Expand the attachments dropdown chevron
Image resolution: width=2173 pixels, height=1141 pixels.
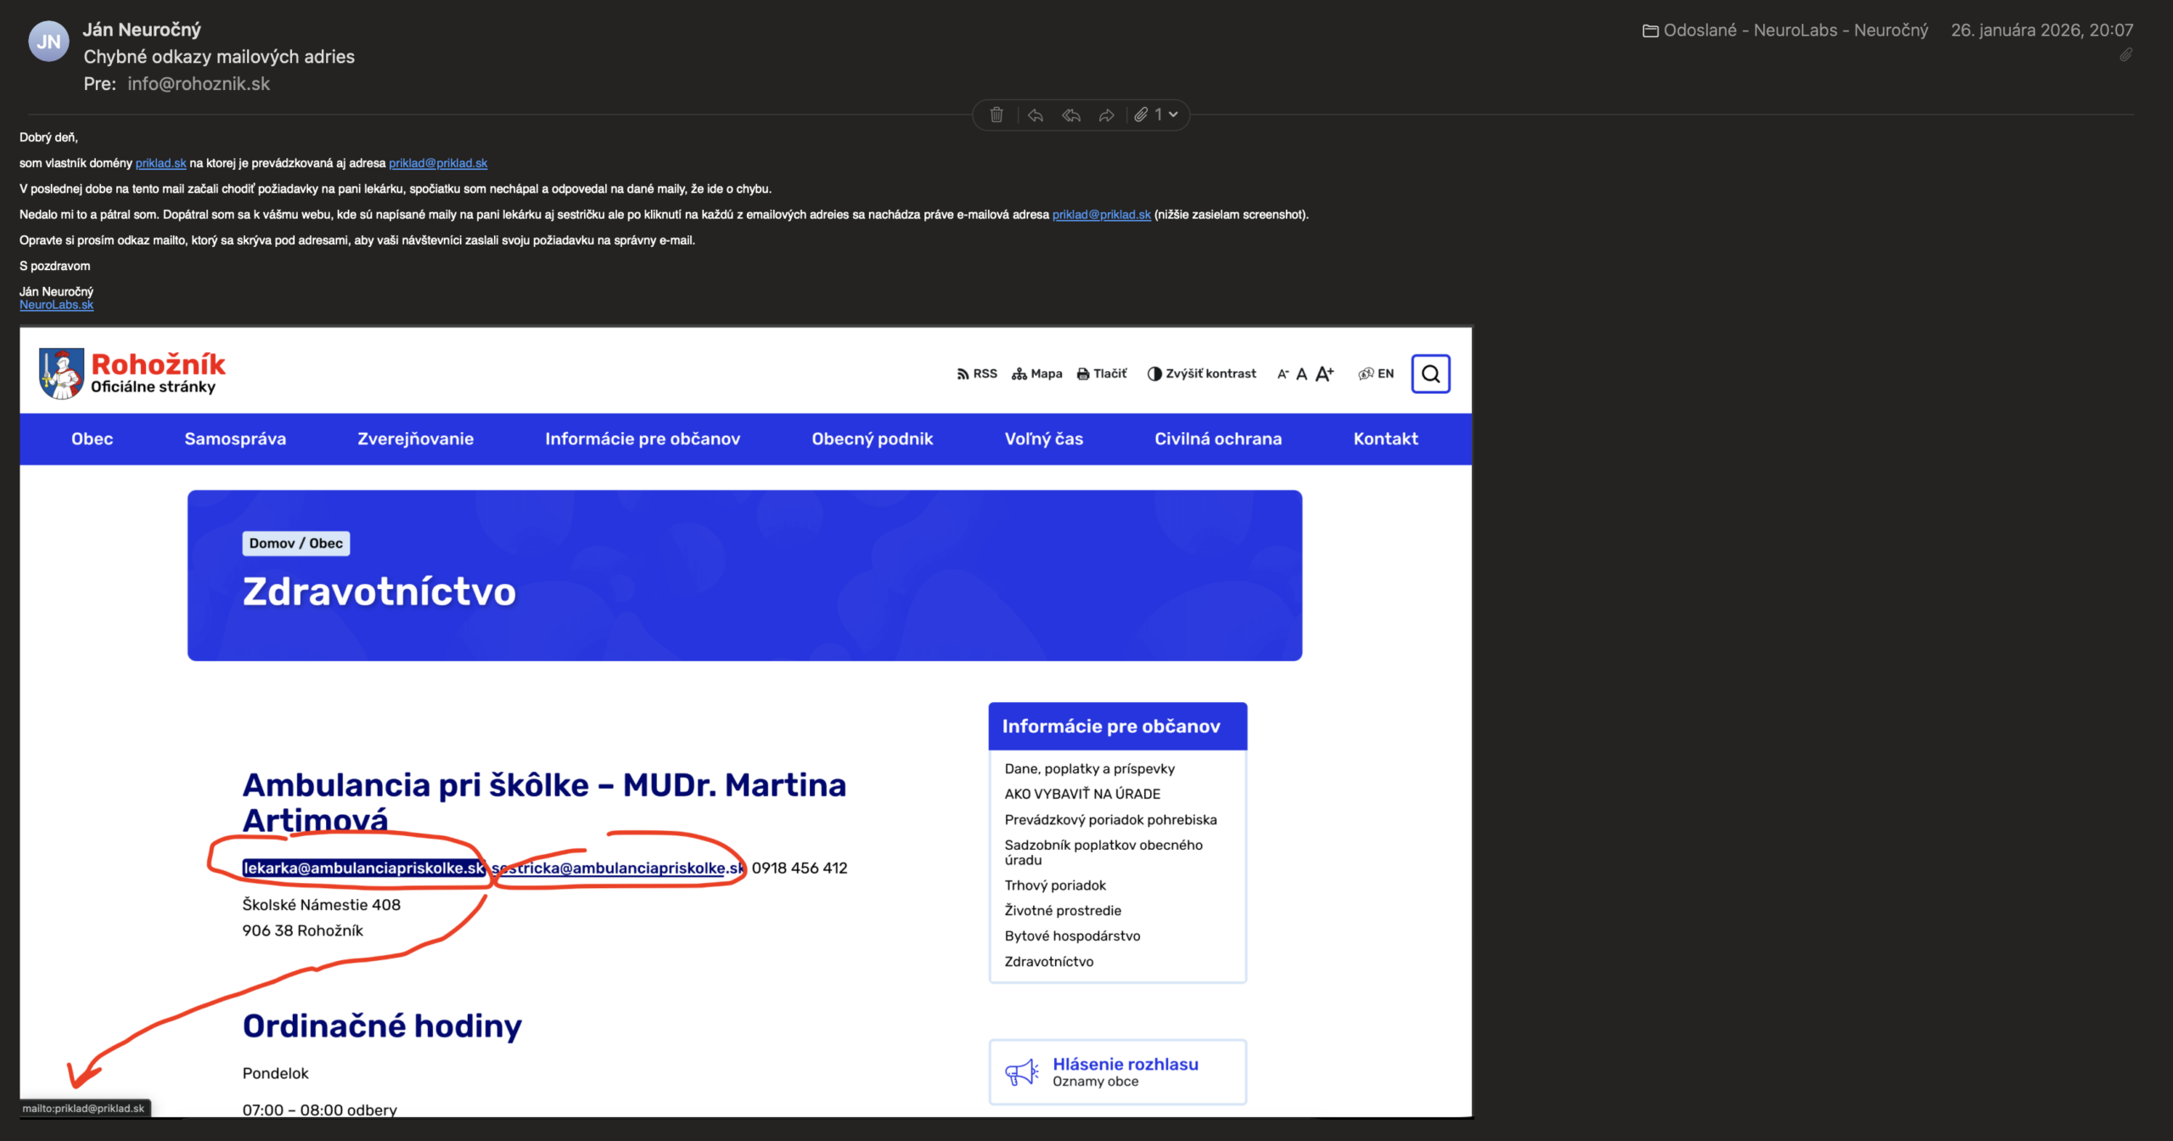[1173, 115]
